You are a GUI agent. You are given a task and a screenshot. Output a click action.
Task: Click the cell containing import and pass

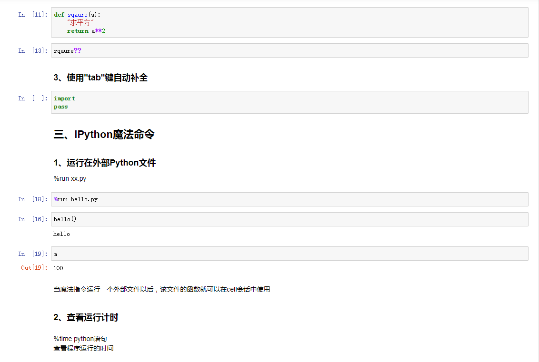click(x=289, y=102)
